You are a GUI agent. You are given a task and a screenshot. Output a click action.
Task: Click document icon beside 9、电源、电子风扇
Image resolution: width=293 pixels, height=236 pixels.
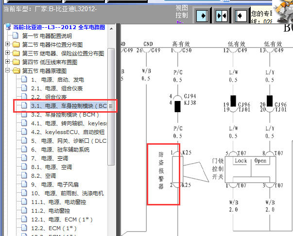(x=24, y=184)
